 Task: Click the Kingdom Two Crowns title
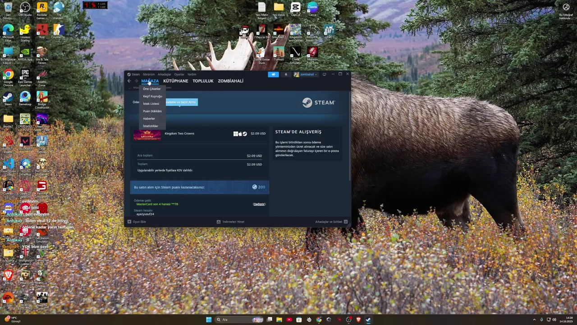[179, 134]
